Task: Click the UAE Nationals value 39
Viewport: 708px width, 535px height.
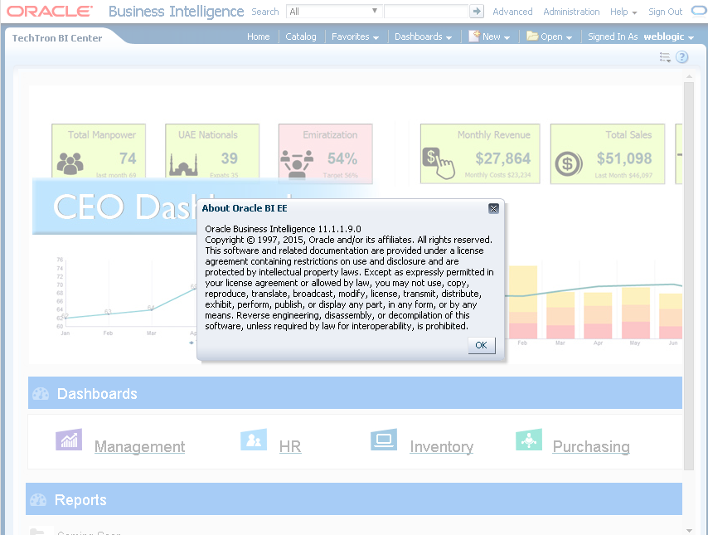Action: point(230,158)
